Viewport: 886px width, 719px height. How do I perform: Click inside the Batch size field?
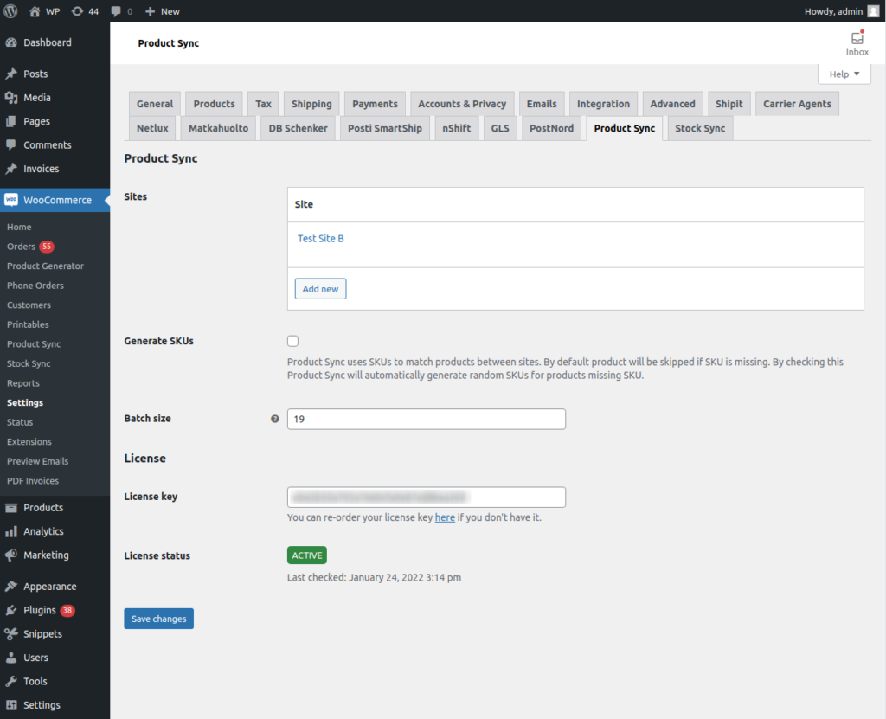[x=426, y=419]
